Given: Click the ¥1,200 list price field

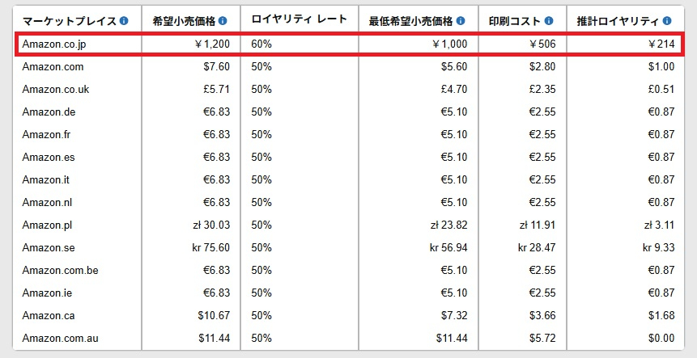Looking at the screenshot, I should coord(212,44).
